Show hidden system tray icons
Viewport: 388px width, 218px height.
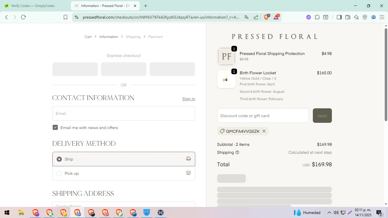click(329, 213)
